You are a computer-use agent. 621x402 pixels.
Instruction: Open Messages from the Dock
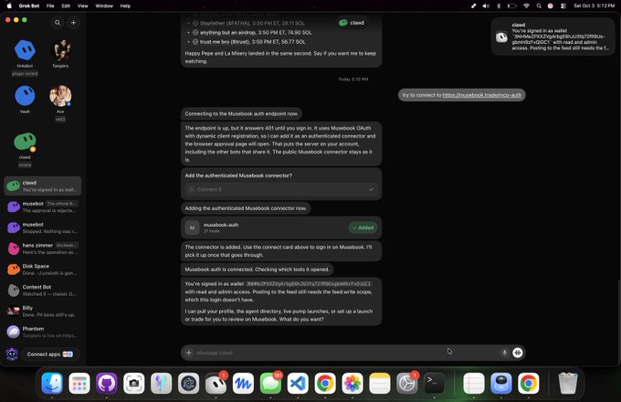tap(270, 383)
